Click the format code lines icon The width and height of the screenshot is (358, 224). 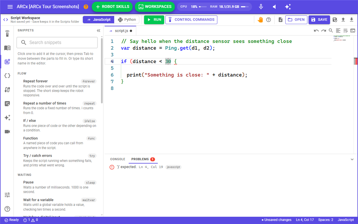[x=338, y=31]
